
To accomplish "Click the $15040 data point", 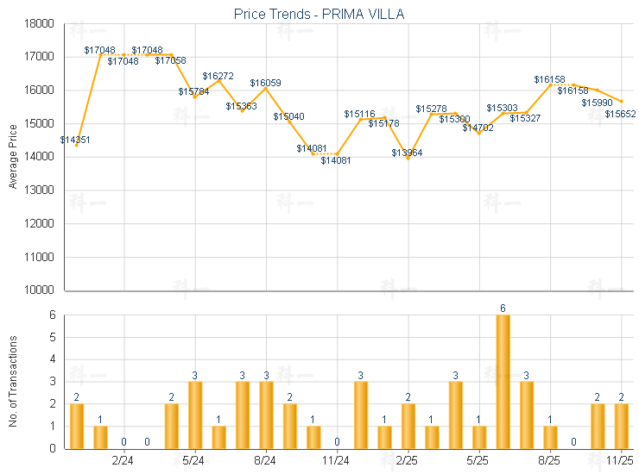I will (x=289, y=122).
